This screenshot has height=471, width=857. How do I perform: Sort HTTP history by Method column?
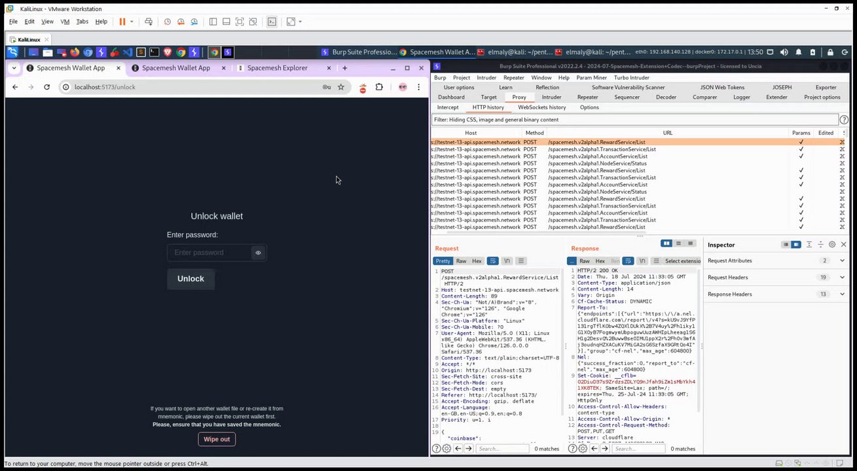click(x=534, y=133)
